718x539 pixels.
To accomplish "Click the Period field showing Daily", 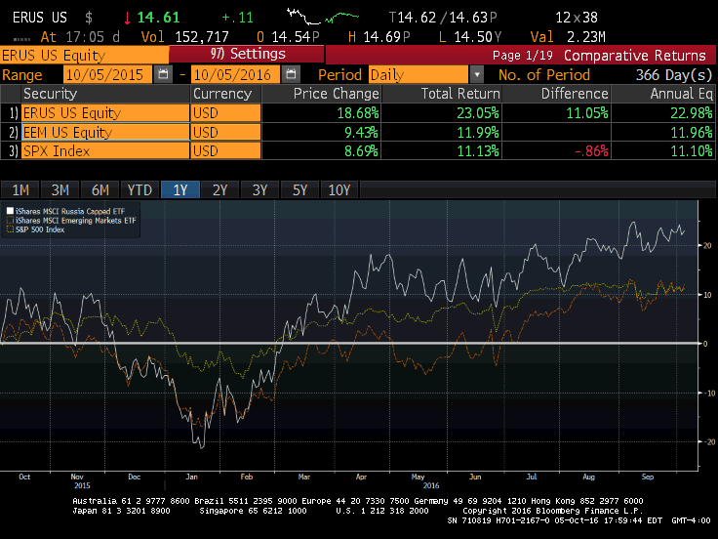I will (x=419, y=74).
